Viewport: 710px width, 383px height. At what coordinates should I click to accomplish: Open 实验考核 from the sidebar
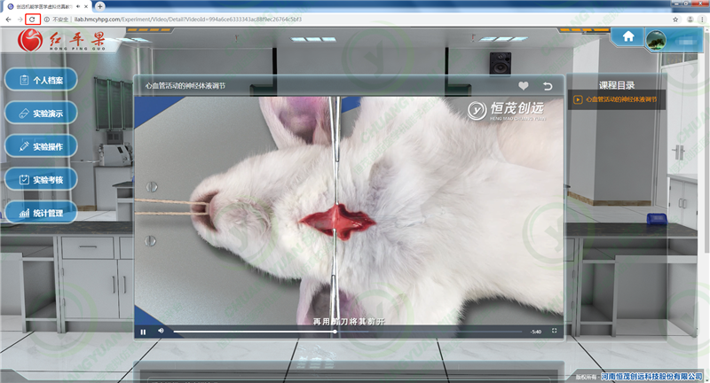tap(41, 179)
